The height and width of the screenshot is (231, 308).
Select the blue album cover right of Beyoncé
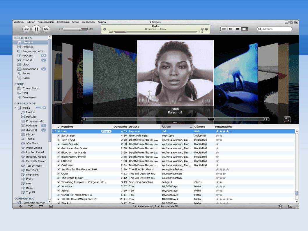coord(236,77)
